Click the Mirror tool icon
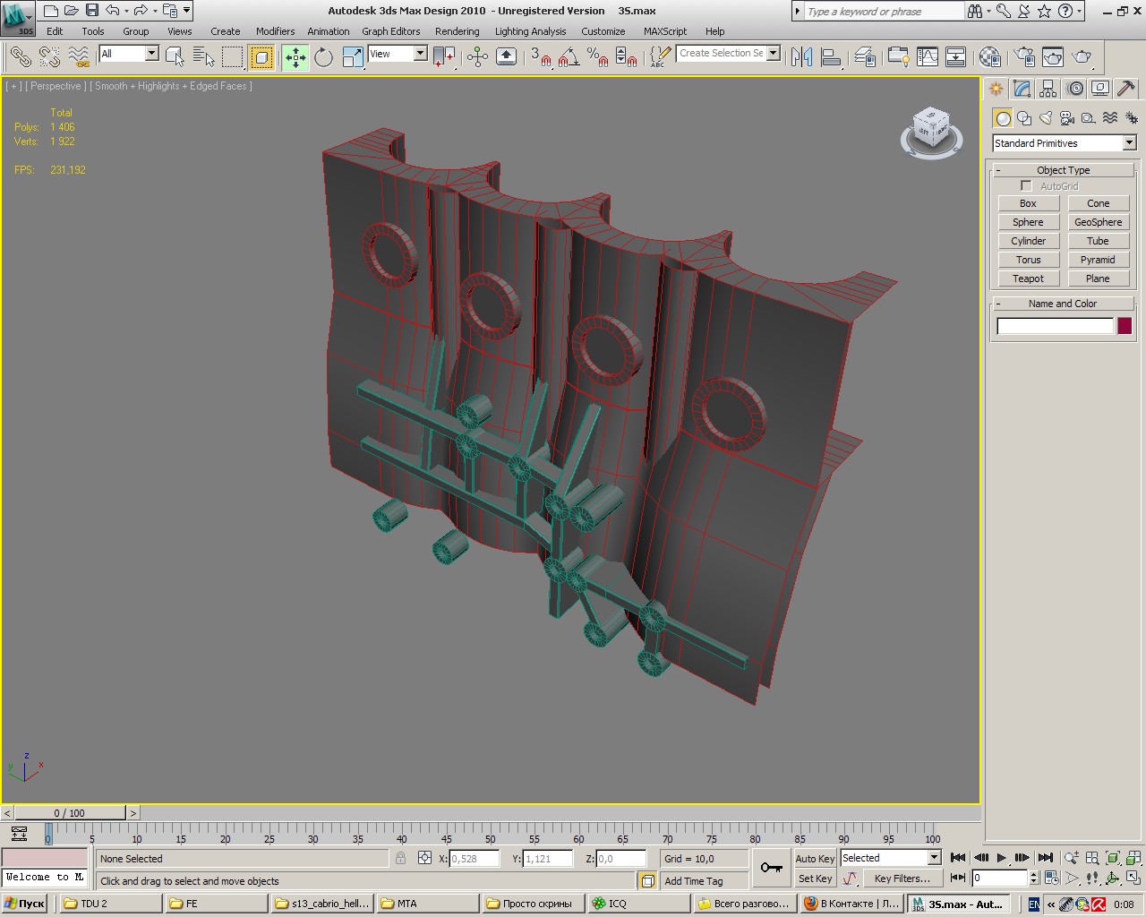This screenshot has width=1146, height=917. [801, 57]
